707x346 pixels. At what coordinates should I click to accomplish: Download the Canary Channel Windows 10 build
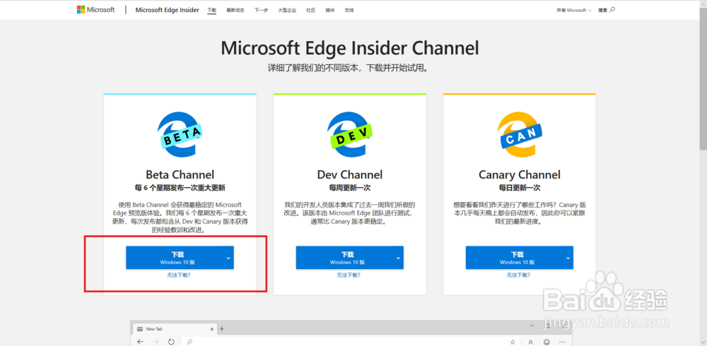[514, 258]
